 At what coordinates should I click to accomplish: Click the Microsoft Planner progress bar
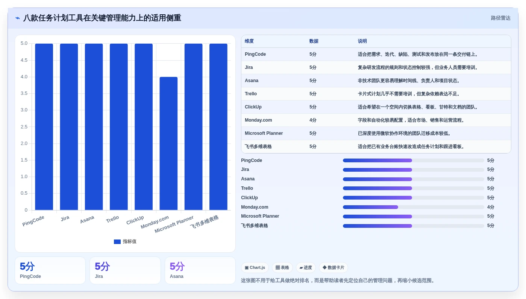click(x=414, y=217)
